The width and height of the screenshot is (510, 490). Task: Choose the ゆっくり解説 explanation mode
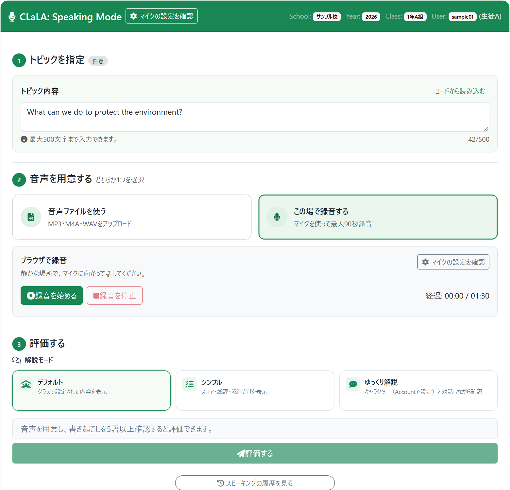418,390
